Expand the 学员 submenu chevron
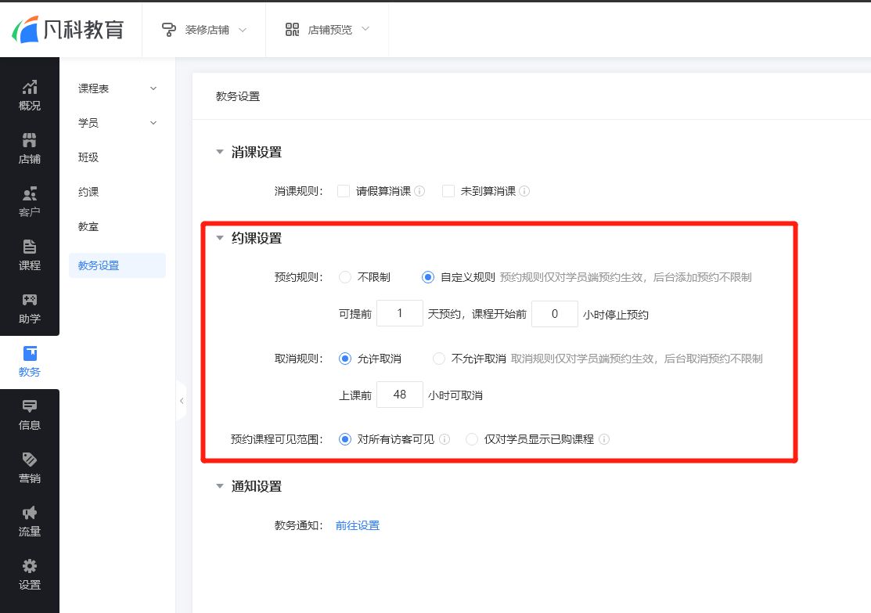This screenshot has height=613, width=871. coord(153,123)
